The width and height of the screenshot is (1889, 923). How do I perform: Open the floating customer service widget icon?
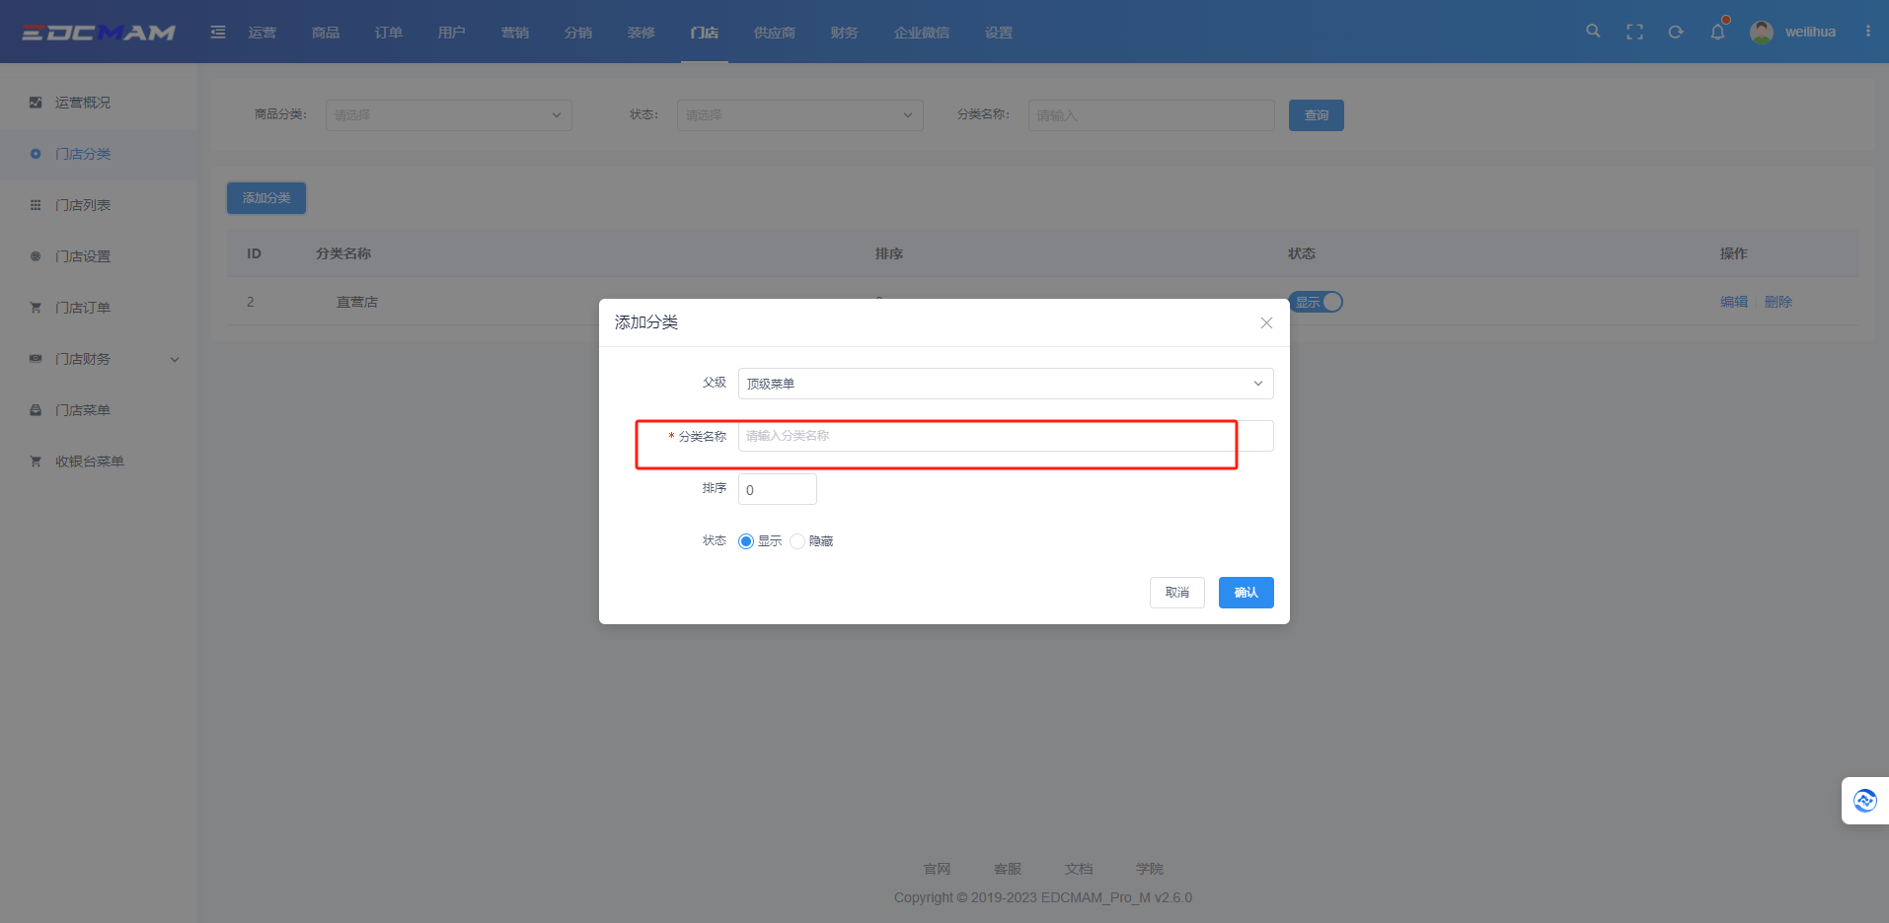click(1864, 800)
